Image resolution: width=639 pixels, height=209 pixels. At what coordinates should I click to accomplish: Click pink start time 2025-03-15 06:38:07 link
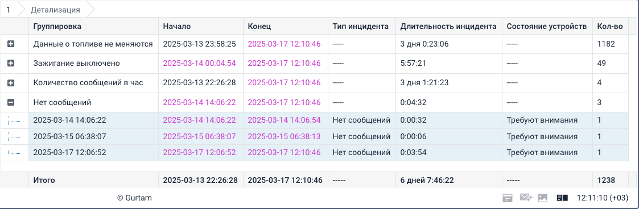(x=199, y=137)
